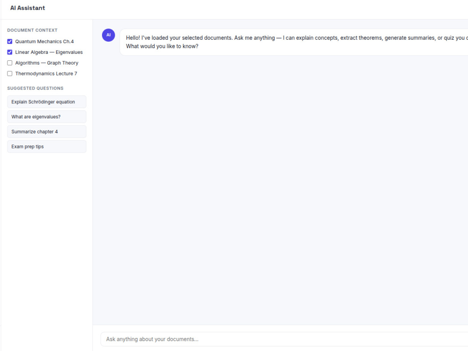Click the AI greeting message bubble
The image size is (468, 351).
tap(294, 42)
